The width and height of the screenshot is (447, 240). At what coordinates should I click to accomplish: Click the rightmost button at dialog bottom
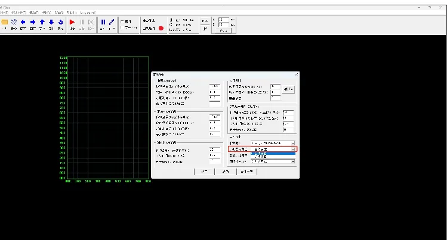247,172
